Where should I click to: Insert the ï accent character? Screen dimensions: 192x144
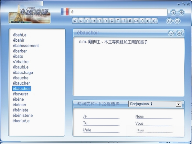point(124,21)
